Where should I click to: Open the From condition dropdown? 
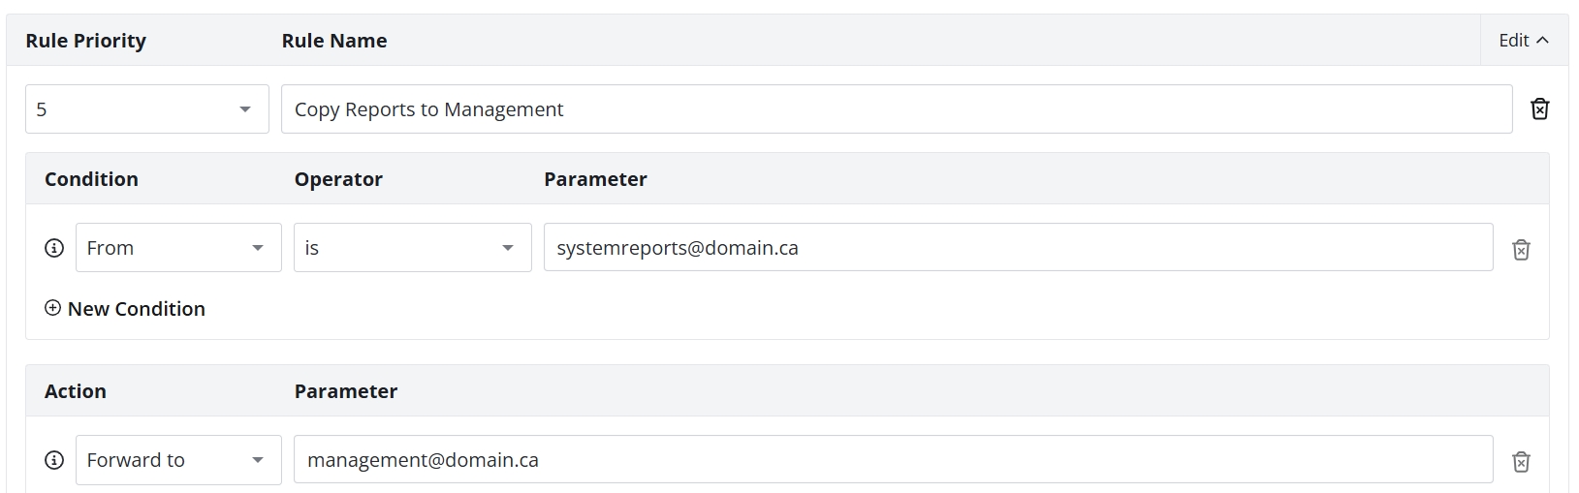click(178, 248)
